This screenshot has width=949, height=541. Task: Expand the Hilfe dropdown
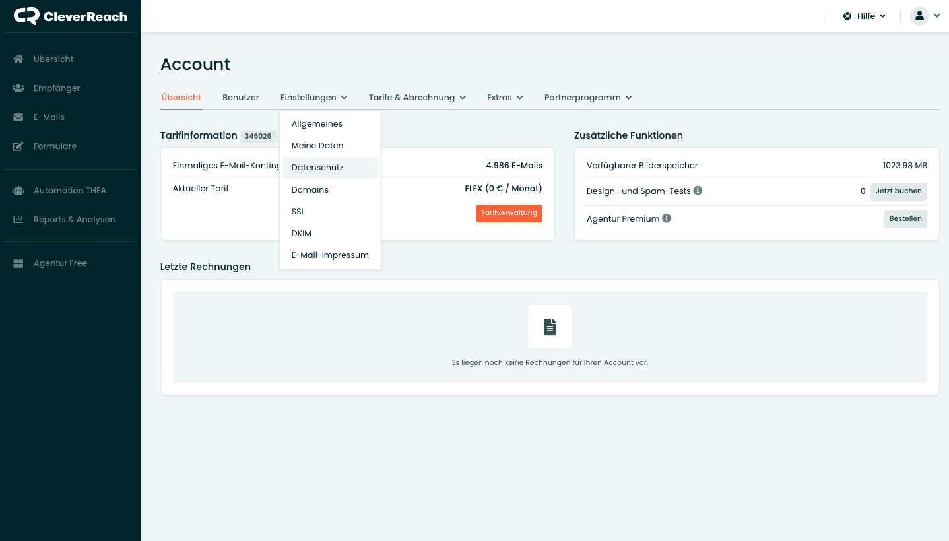point(864,16)
